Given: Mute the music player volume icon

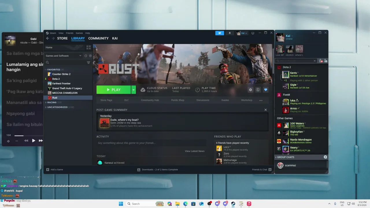Looking at the screenshot, I should click(8, 141).
